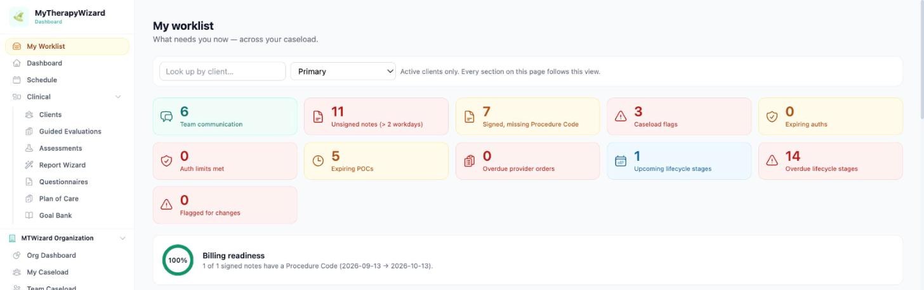
Task: Open the Expiring POCs card
Action: (x=376, y=161)
